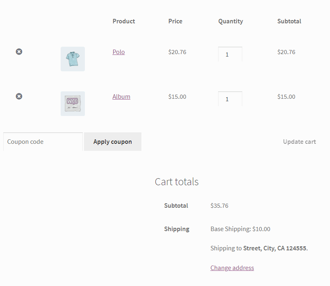The image size is (330, 286).
Task: Click the Polo shirt thumbnail image
Action: tap(73, 59)
